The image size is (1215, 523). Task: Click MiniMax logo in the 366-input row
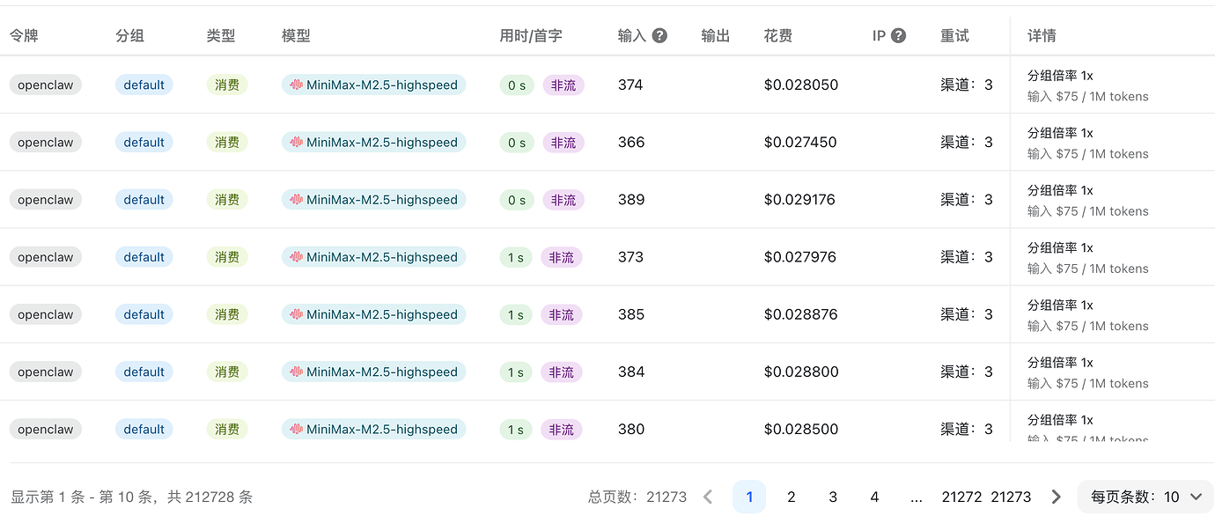(x=297, y=143)
